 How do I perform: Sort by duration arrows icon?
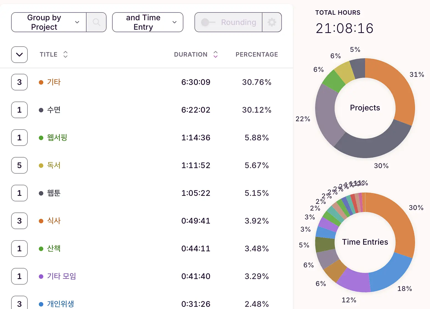pyautogui.click(x=216, y=54)
